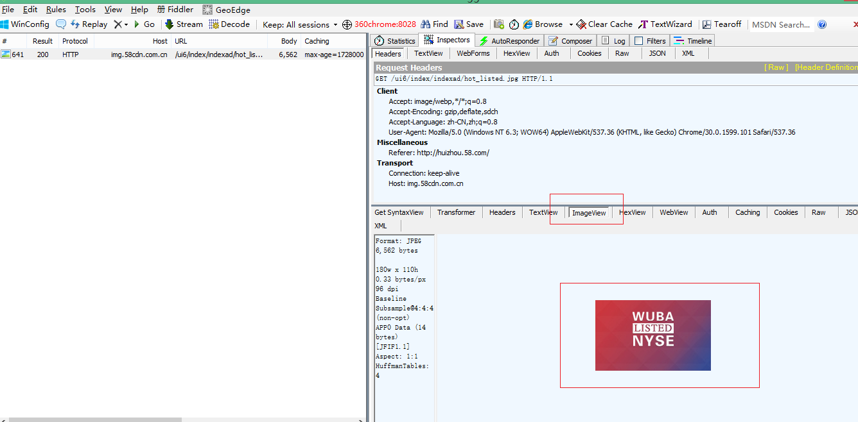Launch Browse with Internet Explorer icon
The height and width of the screenshot is (422, 858).
tap(543, 24)
